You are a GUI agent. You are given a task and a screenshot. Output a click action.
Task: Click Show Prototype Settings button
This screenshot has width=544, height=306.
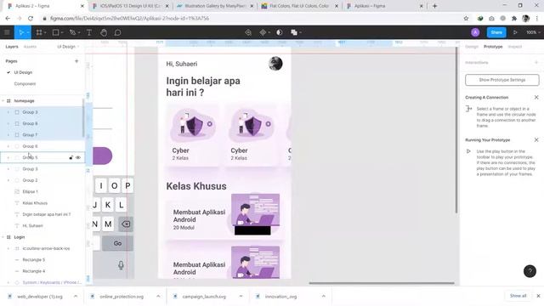coord(502,80)
